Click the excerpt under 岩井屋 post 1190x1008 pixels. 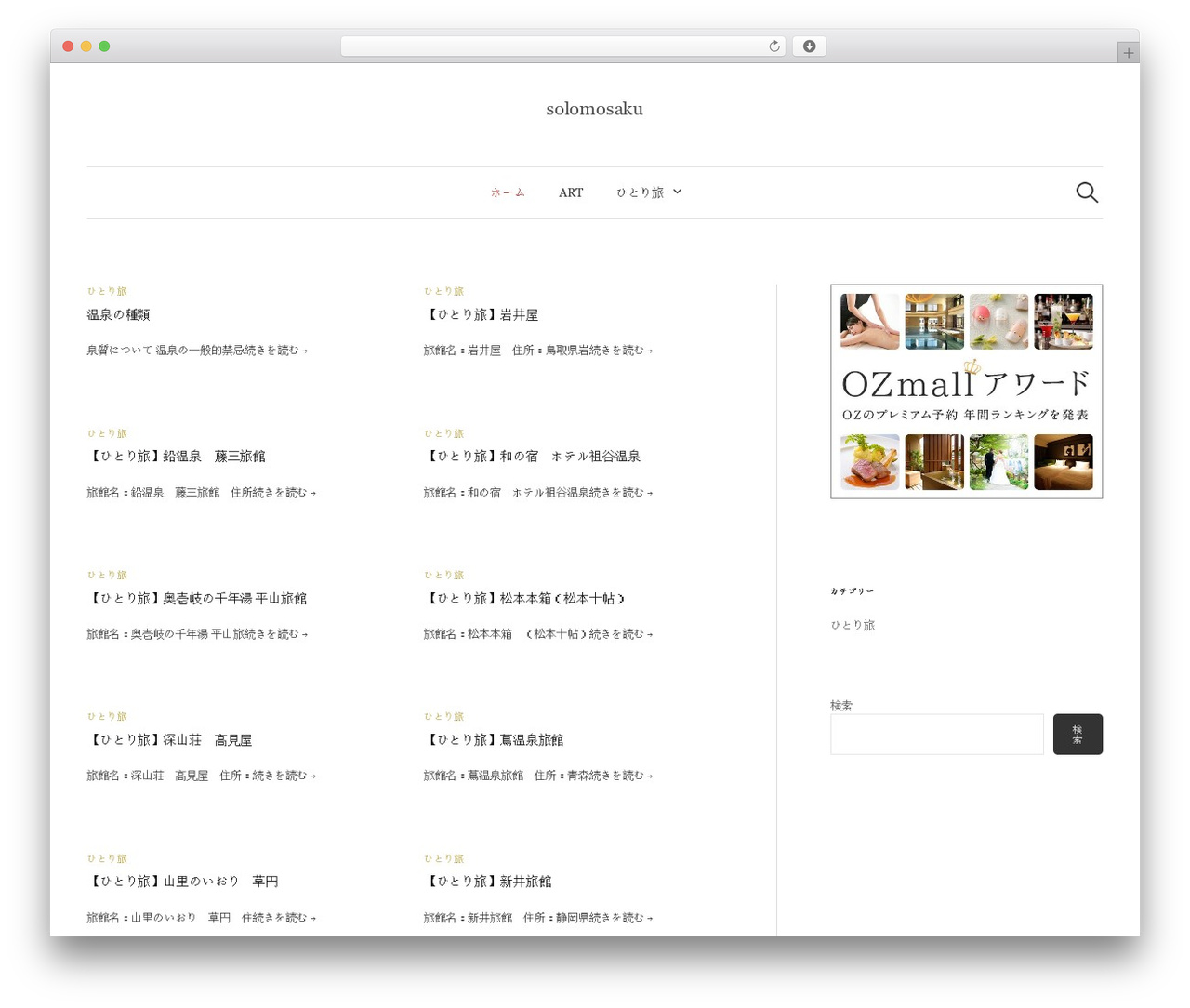click(538, 351)
